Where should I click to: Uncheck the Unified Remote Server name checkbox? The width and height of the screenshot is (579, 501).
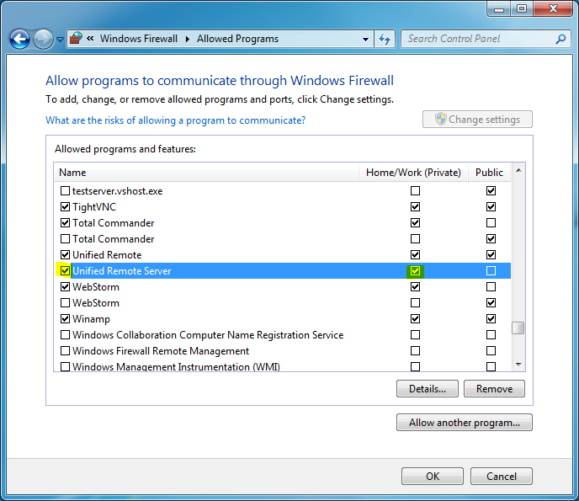(x=65, y=270)
